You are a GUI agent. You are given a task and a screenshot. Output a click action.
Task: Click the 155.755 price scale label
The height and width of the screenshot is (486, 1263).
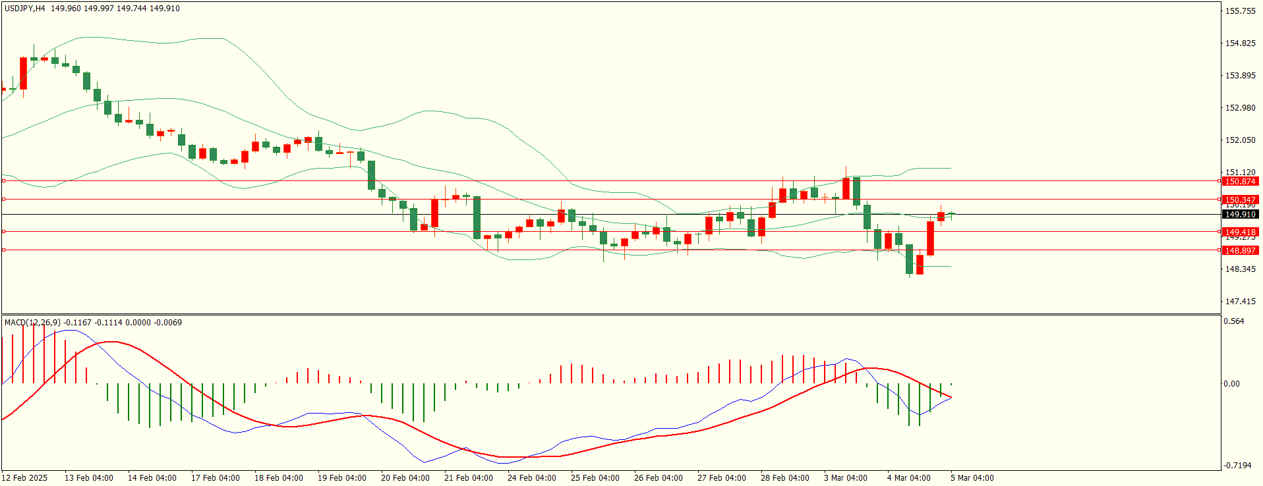(1240, 11)
